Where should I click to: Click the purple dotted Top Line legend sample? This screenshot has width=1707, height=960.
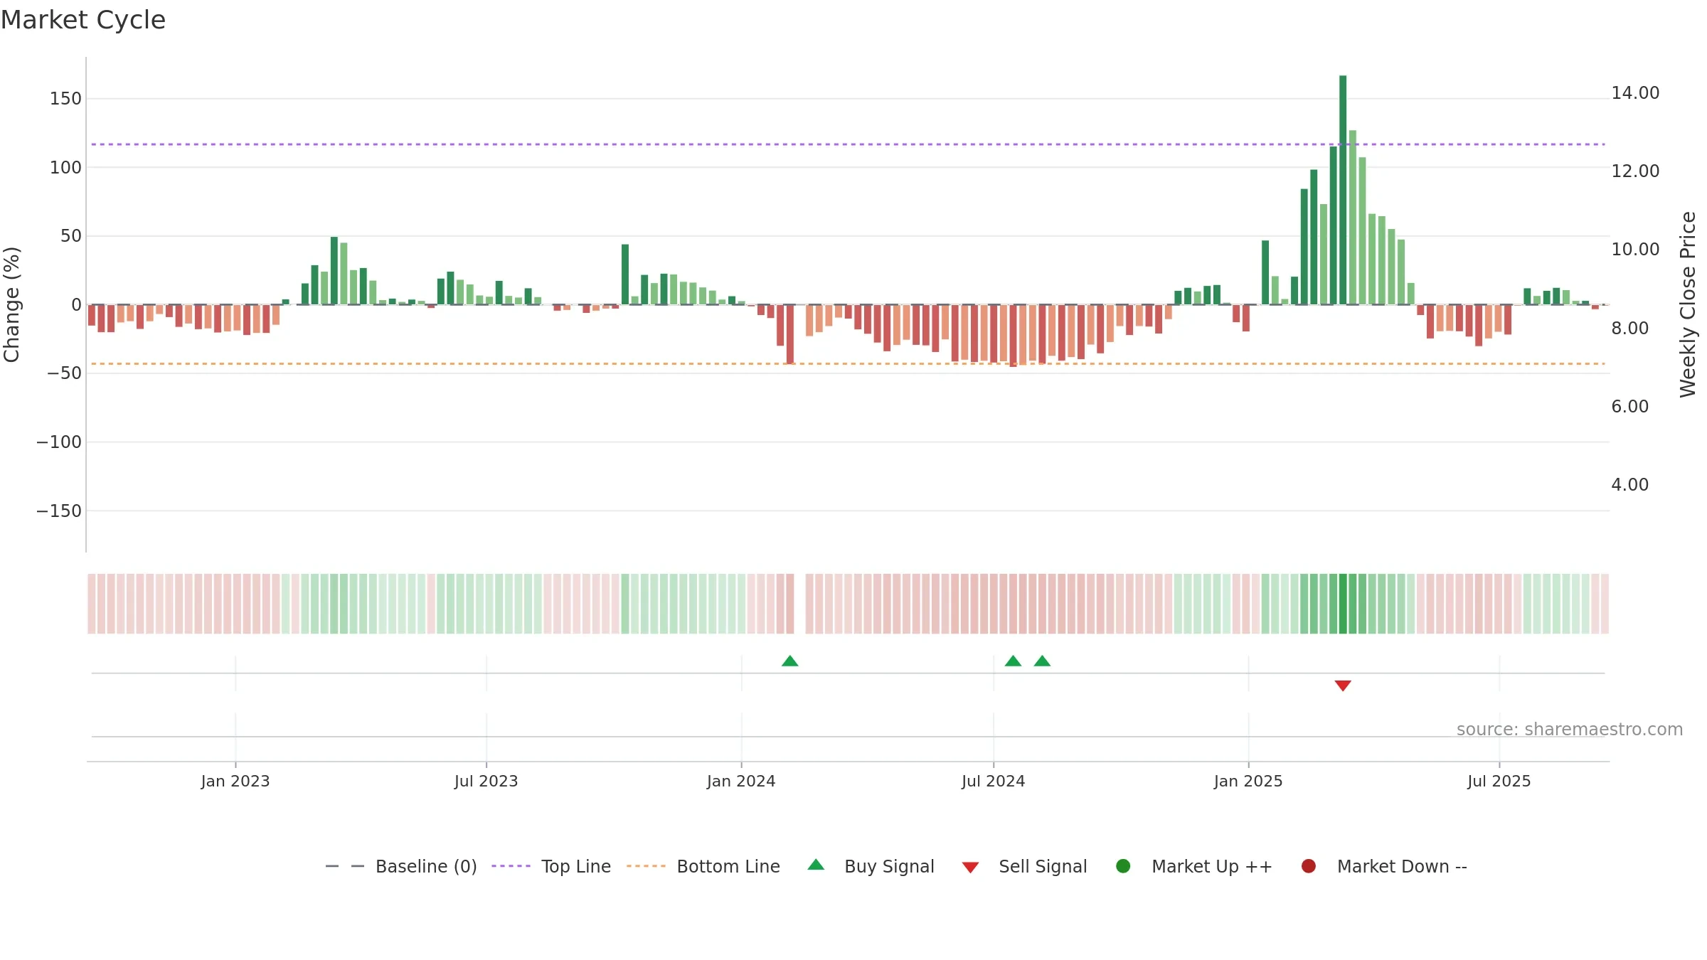(511, 866)
